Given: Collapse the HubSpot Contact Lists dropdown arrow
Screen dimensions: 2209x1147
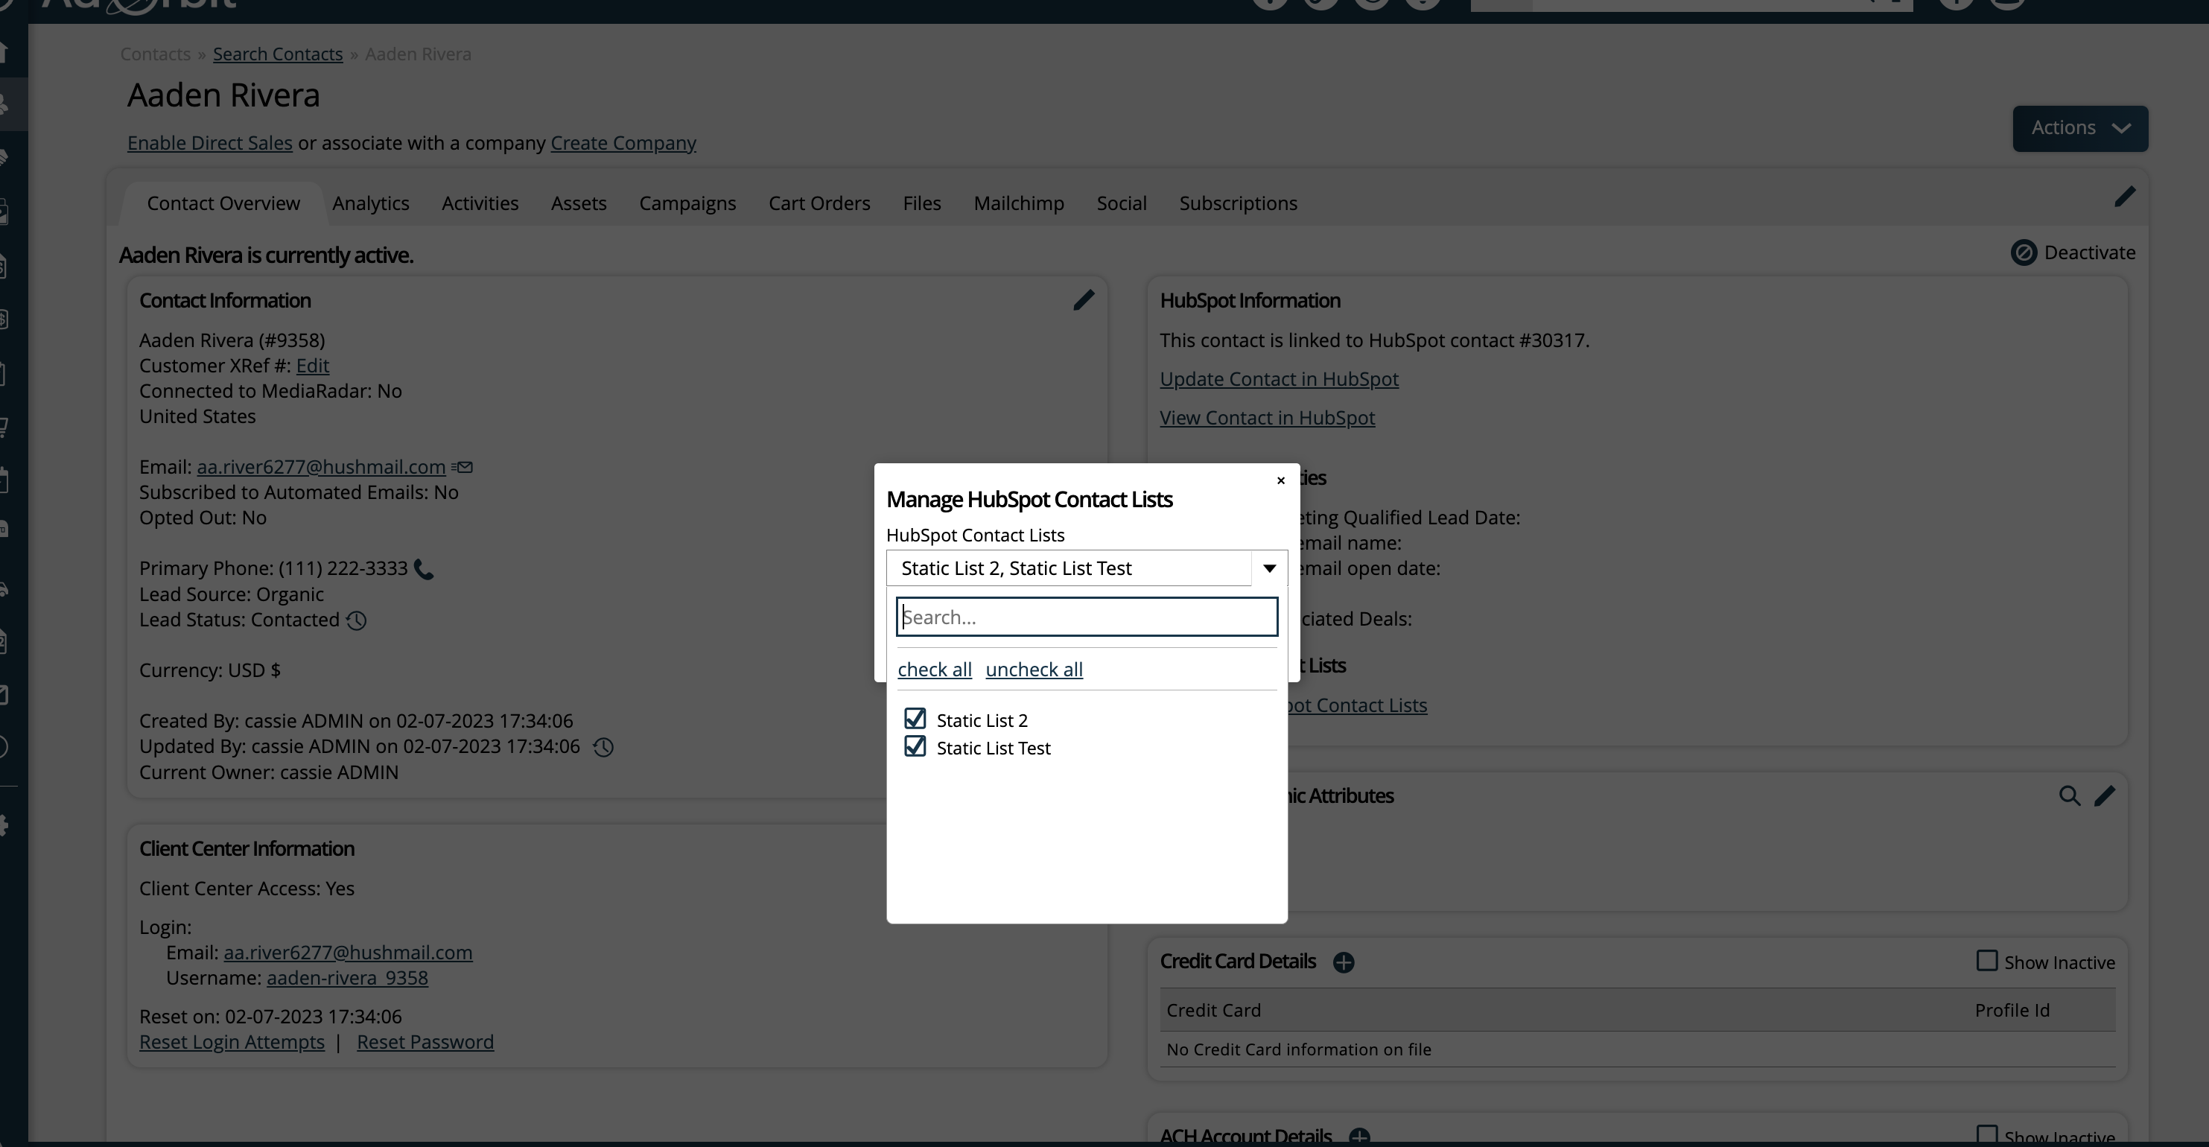Looking at the screenshot, I should tap(1269, 568).
